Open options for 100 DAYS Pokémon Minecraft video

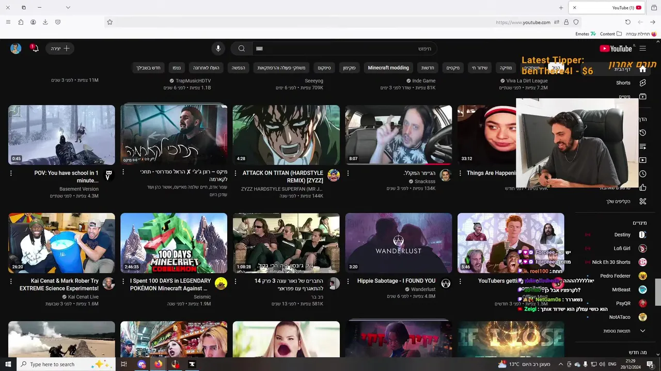coord(123,281)
